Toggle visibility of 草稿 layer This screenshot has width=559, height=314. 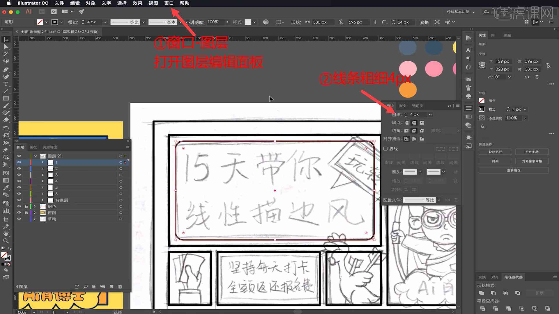(x=19, y=219)
